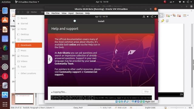Open the VirtualBox View menu
The width and height of the screenshot is (194, 109).
tap(64, 13)
